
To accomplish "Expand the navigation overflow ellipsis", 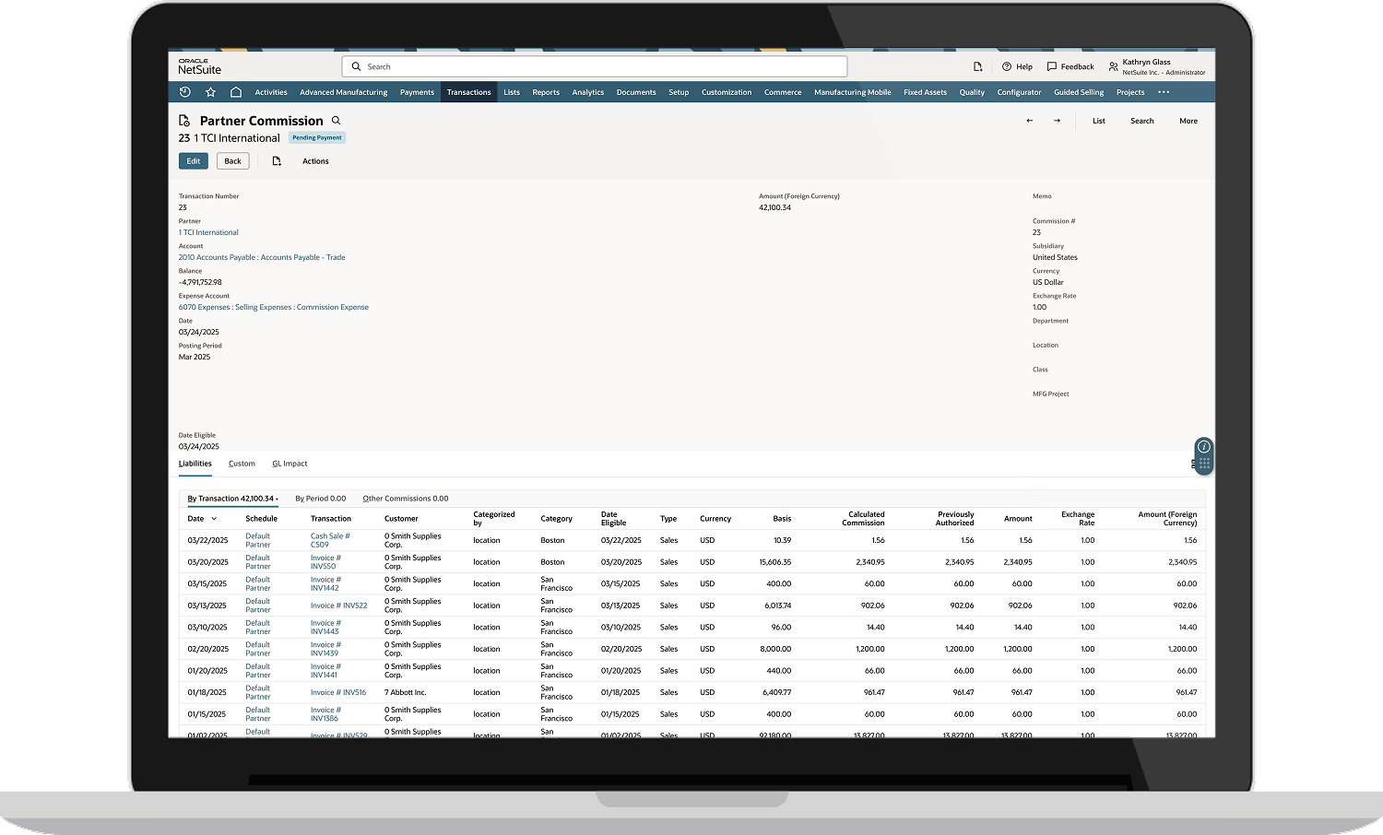I will tap(1164, 92).
